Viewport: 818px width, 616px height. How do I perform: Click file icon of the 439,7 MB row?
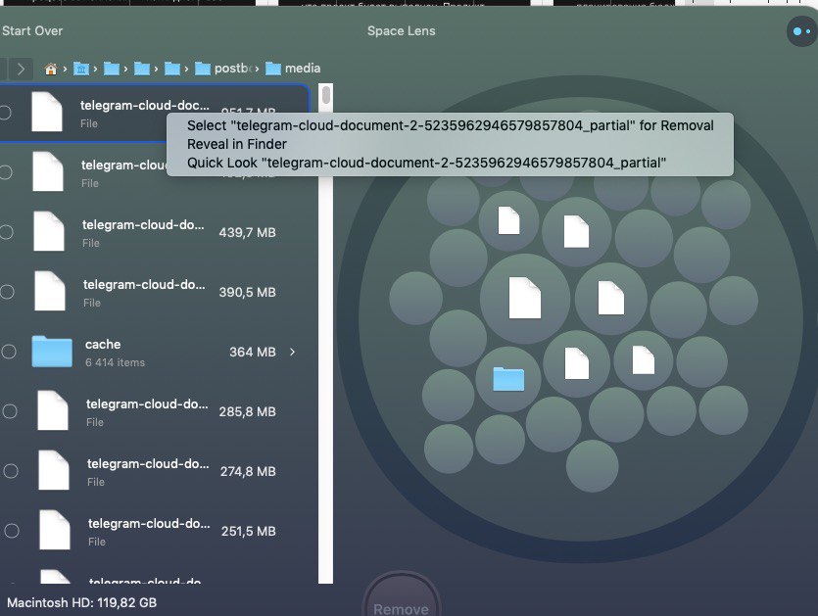click(x=49, y=231)
